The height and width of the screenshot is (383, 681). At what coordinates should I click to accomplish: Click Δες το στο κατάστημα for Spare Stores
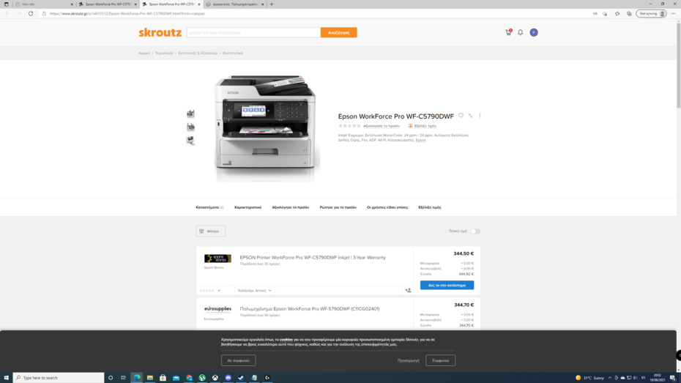(x=447, y=286)
